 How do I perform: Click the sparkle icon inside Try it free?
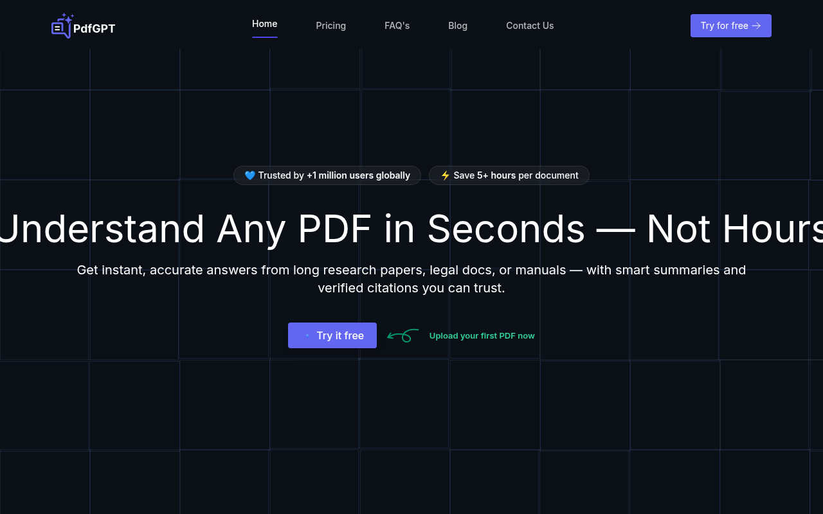click(307, 335)
